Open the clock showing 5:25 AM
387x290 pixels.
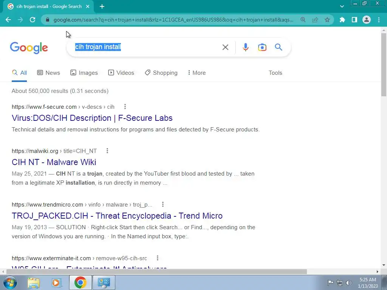[x=368, y=283]
